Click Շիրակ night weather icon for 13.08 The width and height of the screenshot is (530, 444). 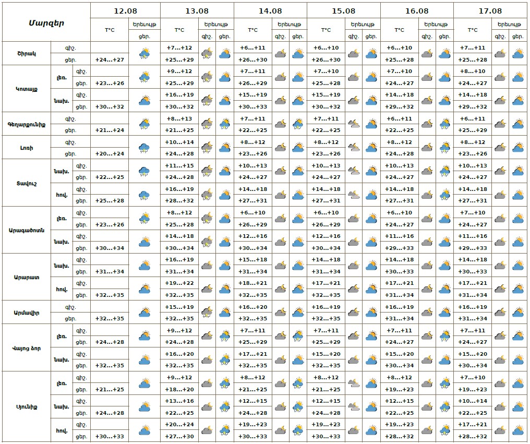[207, 53]
